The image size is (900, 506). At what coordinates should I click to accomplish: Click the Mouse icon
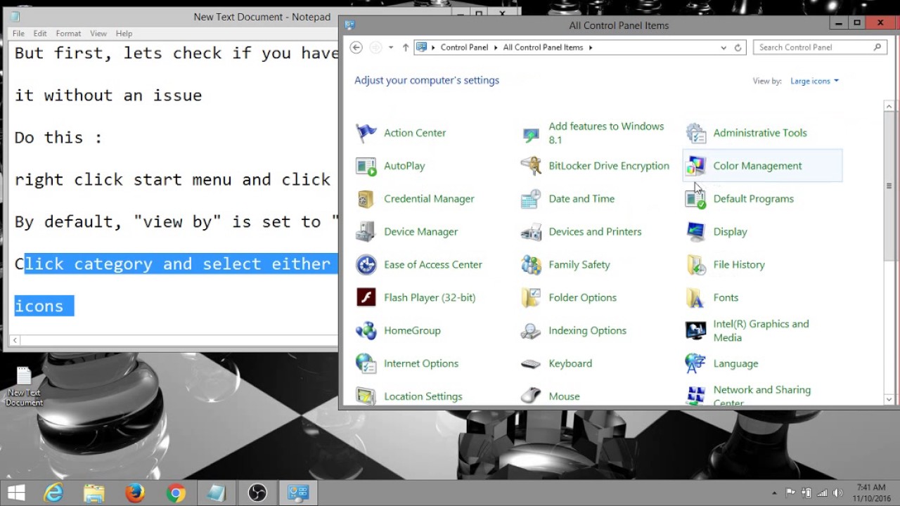tap(531, 396)
